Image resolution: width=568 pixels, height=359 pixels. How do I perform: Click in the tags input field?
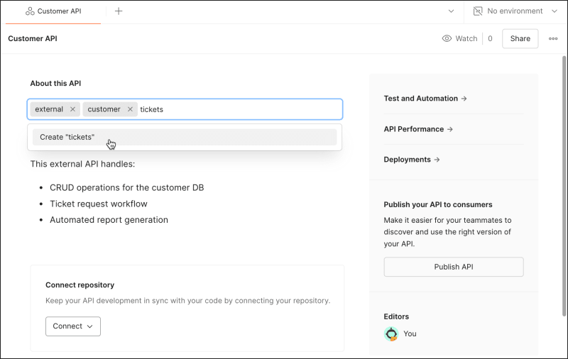[248, 109]
